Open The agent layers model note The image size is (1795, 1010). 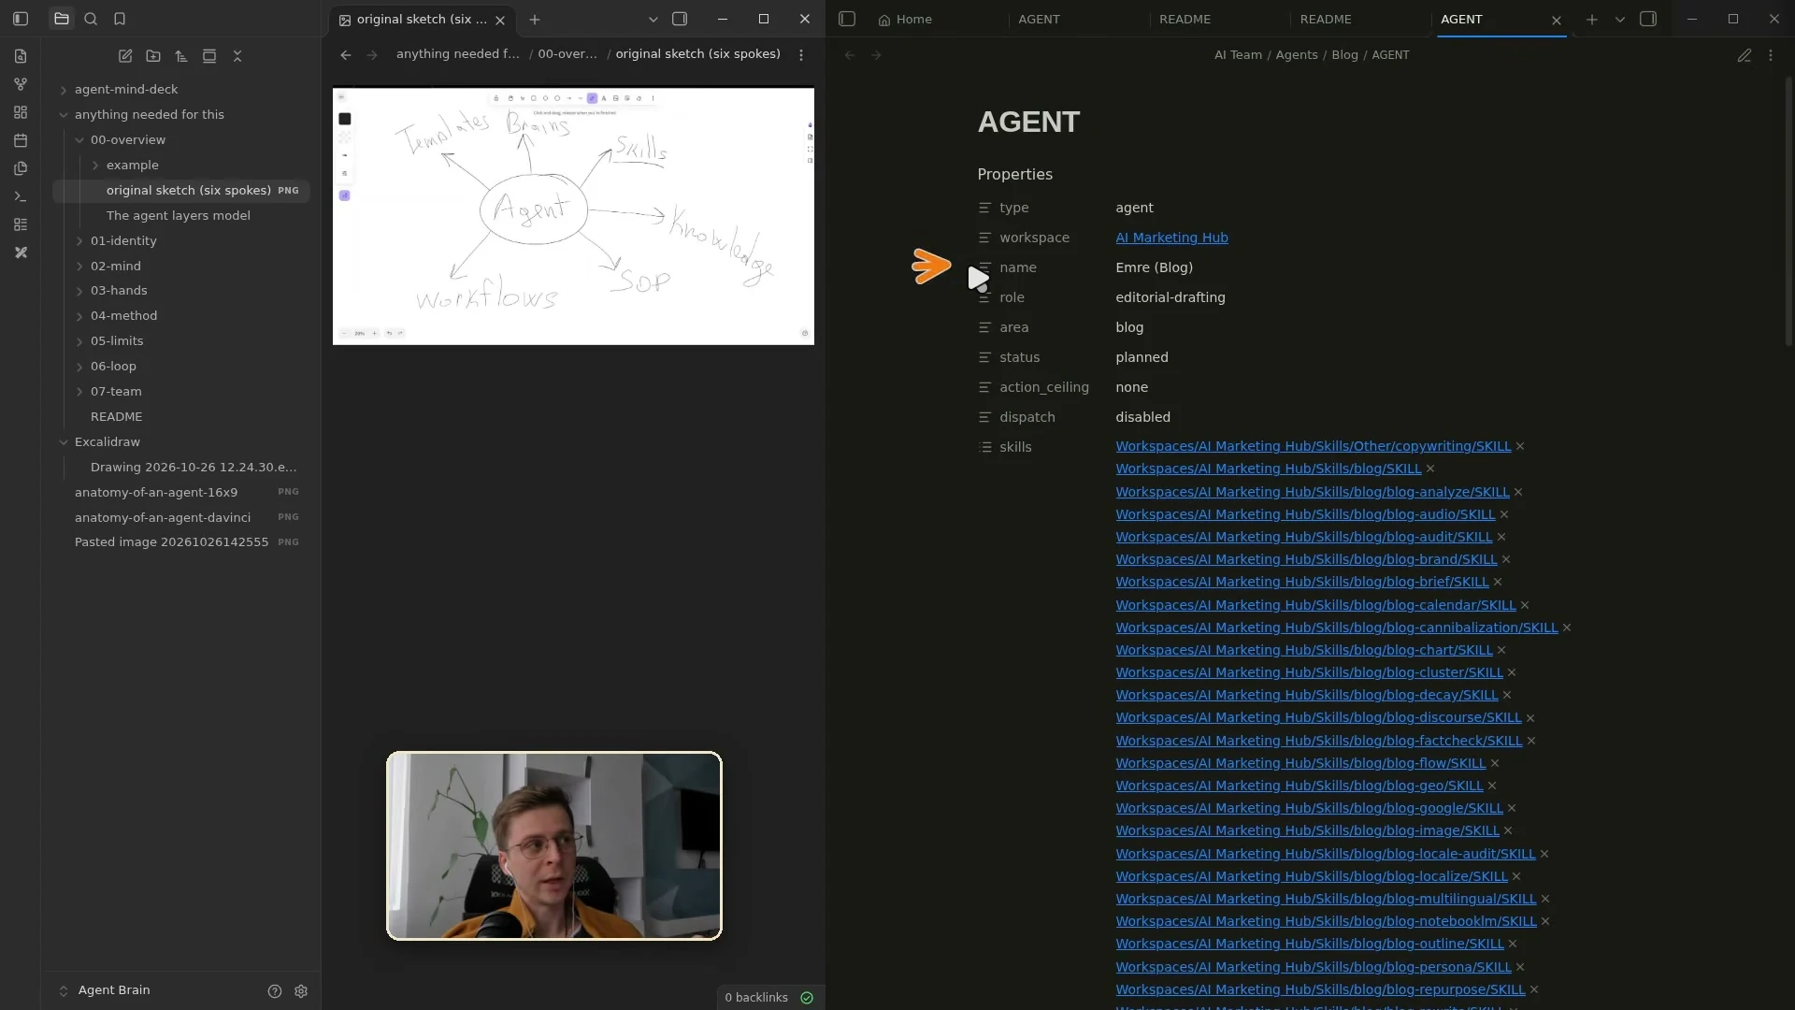(179, 216)
